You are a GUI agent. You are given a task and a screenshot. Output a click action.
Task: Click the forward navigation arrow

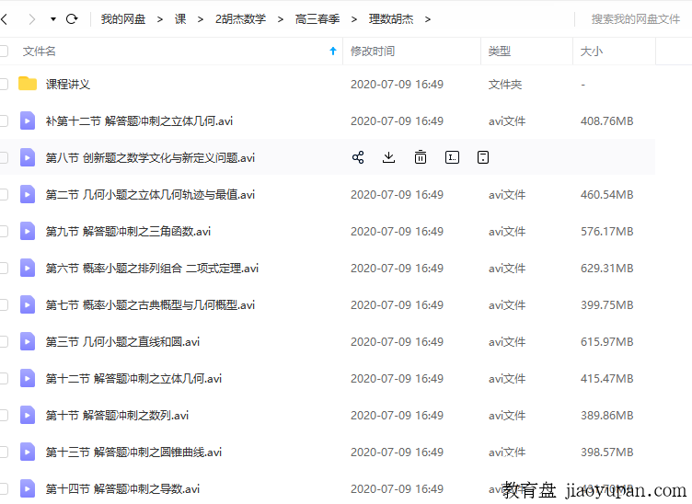[32, 18]
